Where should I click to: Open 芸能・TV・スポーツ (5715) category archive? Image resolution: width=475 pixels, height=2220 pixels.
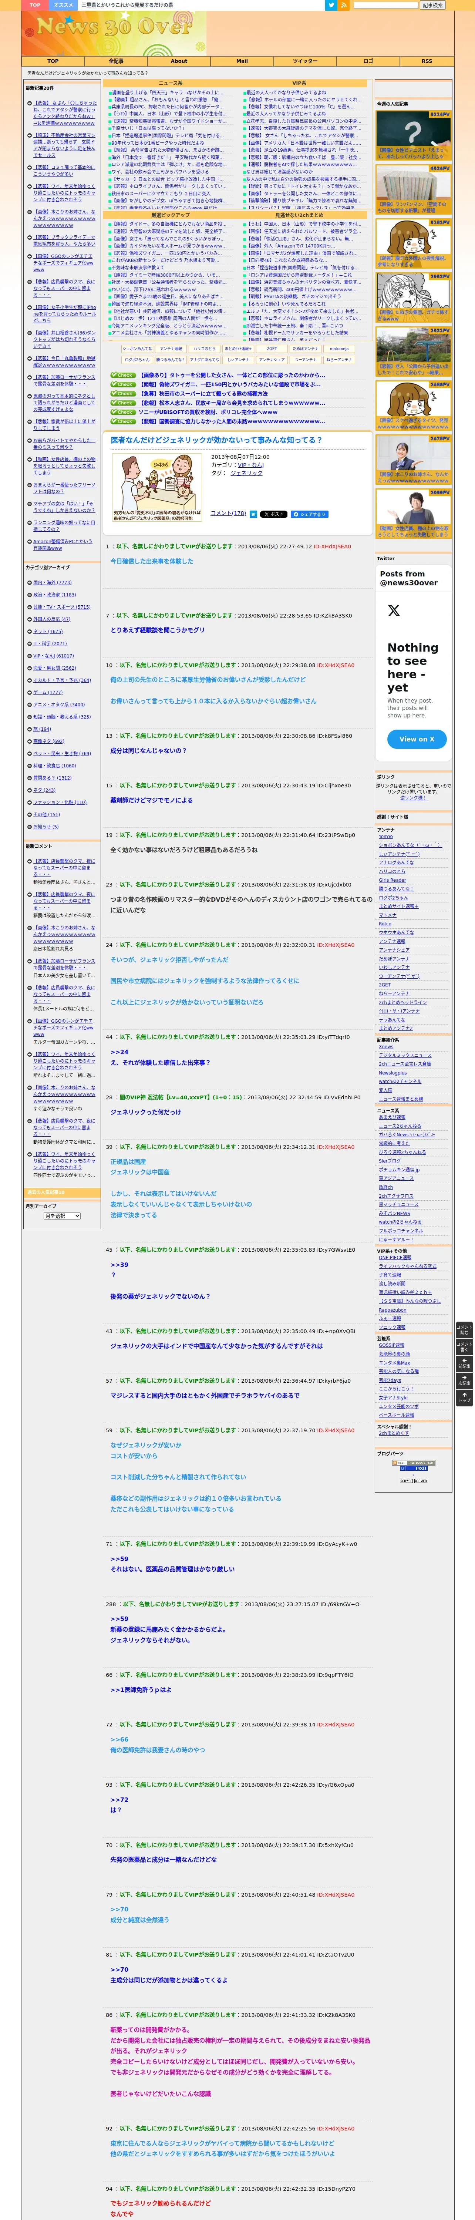[62, 607]
